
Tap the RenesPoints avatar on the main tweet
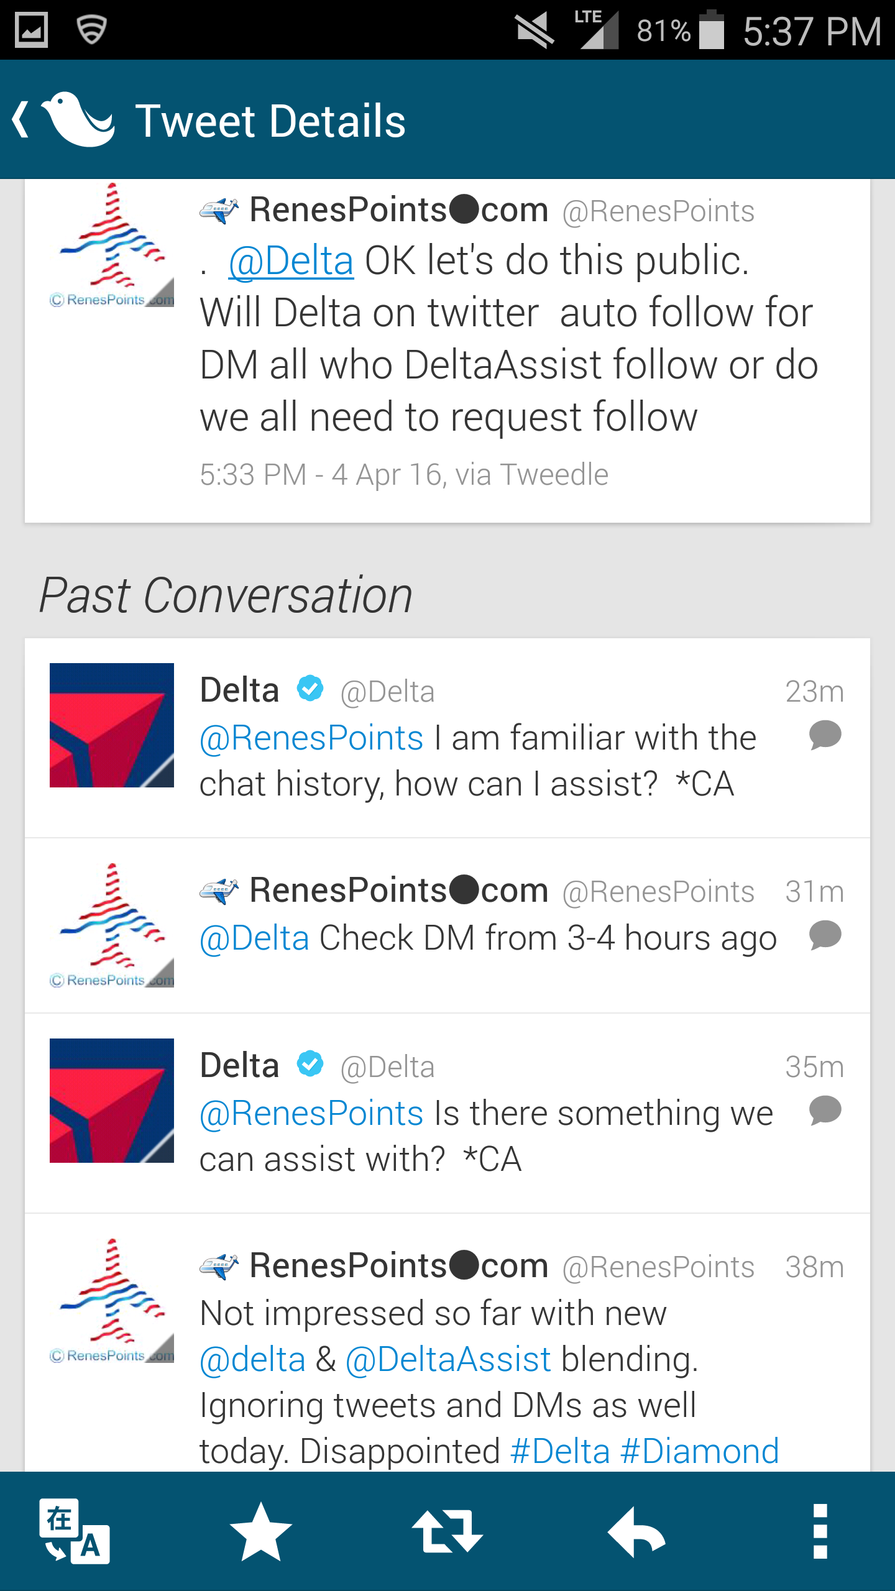click(112, 245)
